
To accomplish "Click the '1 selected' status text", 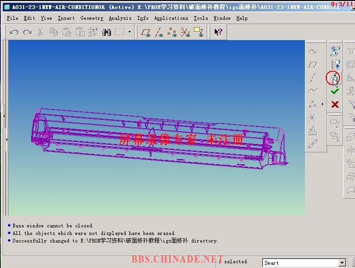I will [233, 262].
